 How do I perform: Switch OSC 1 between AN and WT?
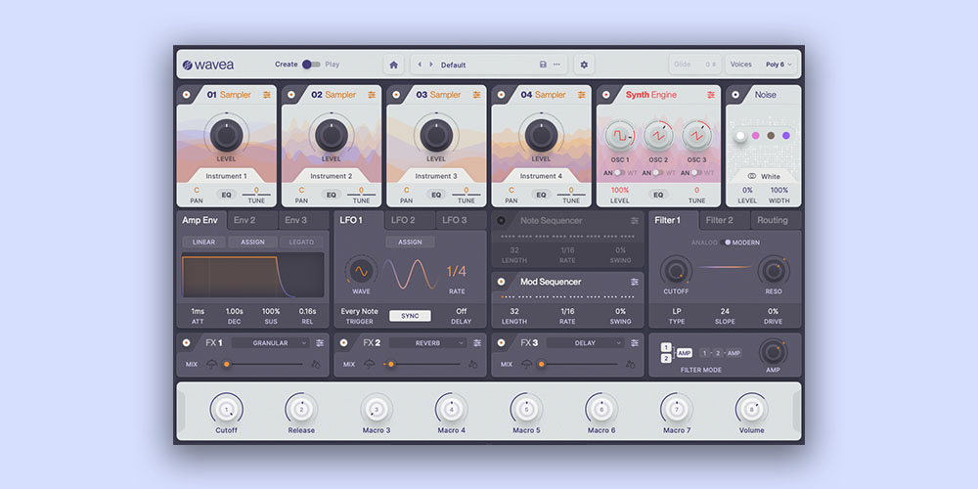619,172
